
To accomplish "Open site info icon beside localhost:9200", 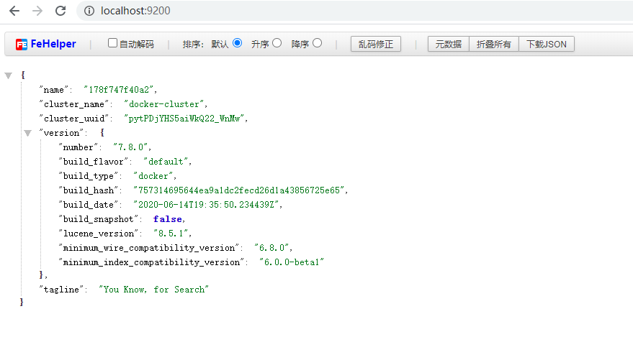I will (89, 11).
